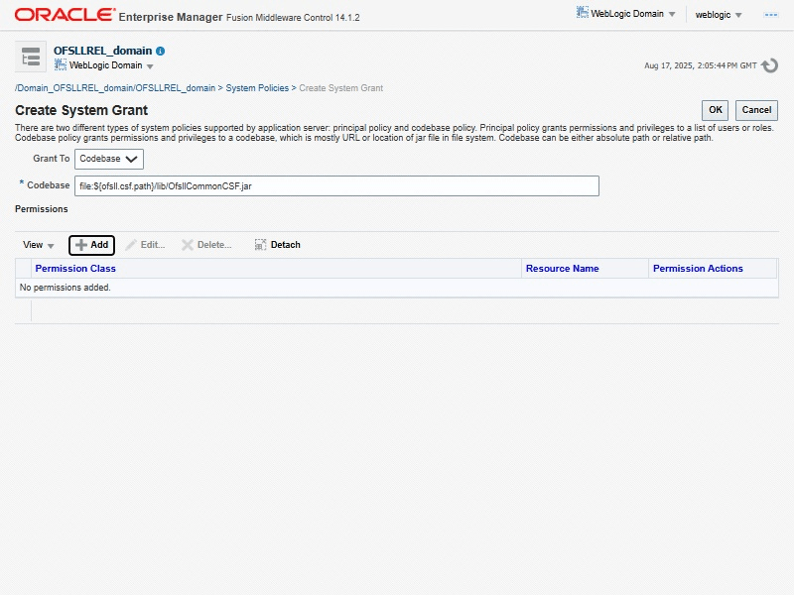Focus the Codebase input field
This screenshot has height=595, width=794.
(336, 185)
